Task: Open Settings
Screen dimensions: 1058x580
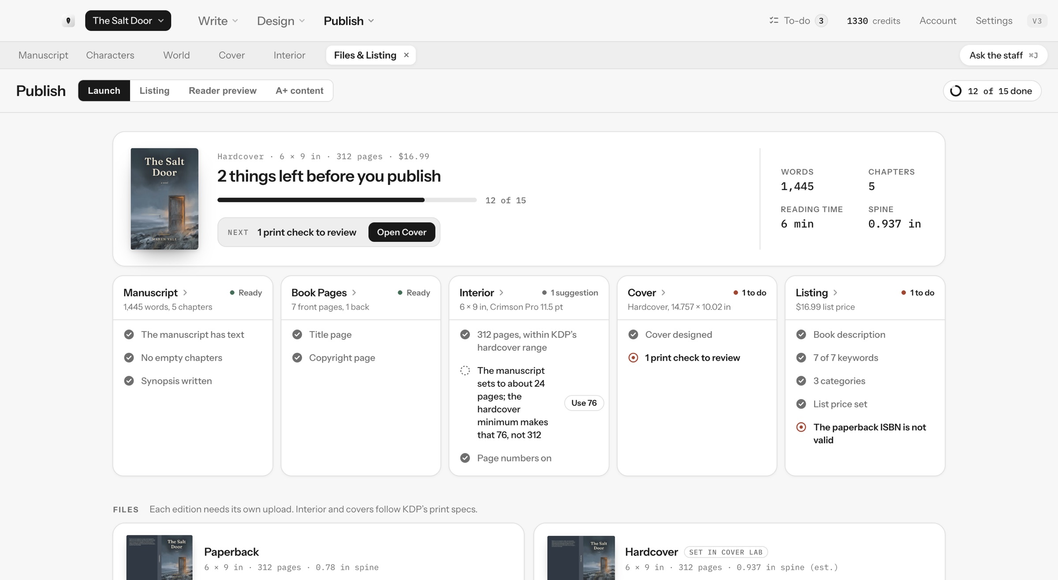Action: 994,21
